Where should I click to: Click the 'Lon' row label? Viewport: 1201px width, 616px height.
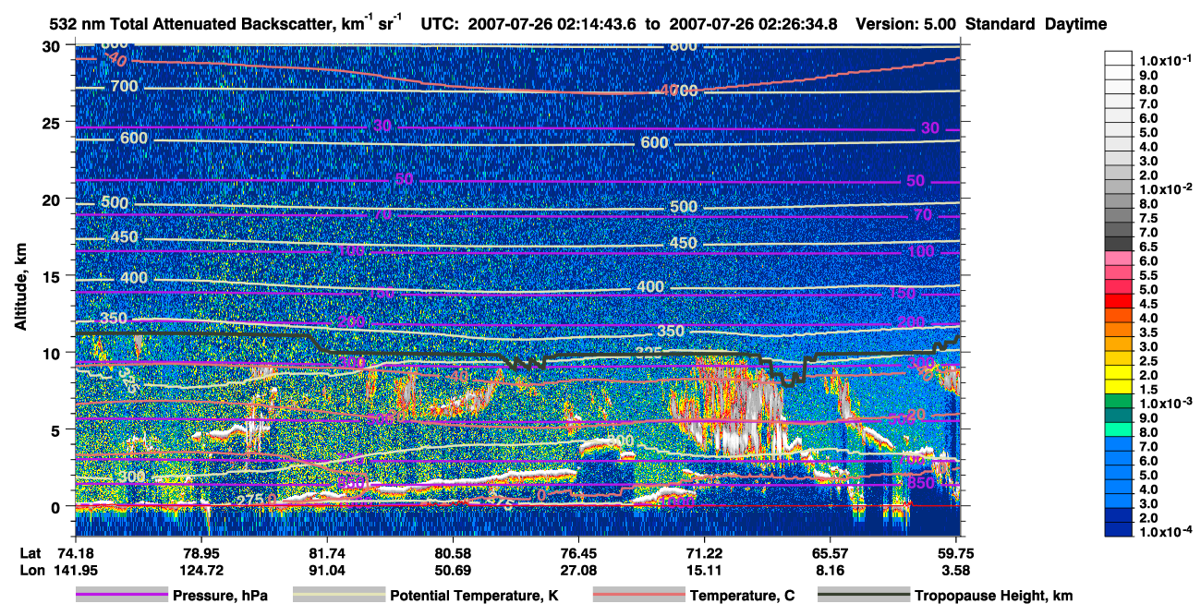[30, 570]
